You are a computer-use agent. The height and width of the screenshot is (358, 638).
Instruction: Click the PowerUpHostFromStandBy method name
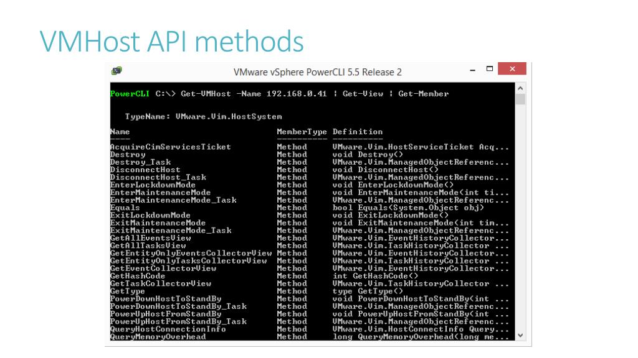[x=166, y=314]
